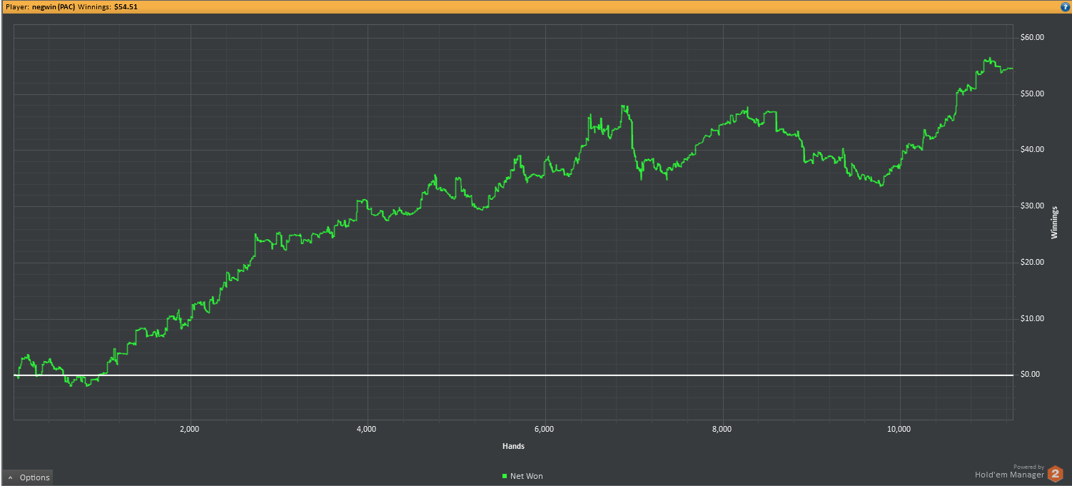
Task: Toggle the Net Won legend entry
Action: coord(522,476)
